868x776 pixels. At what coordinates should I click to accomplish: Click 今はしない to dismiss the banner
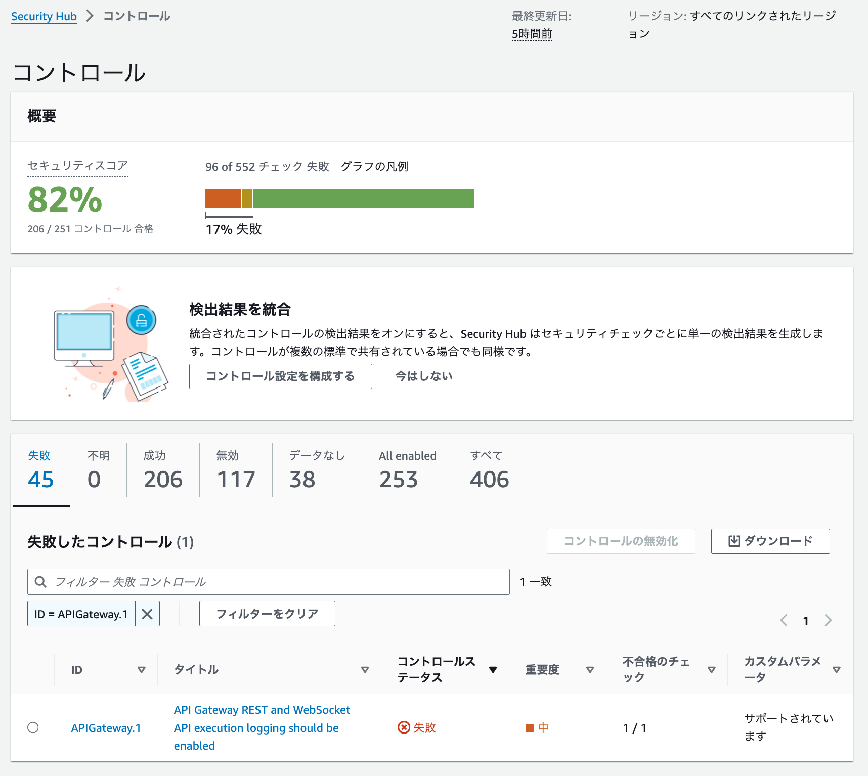tap(424, 376)
